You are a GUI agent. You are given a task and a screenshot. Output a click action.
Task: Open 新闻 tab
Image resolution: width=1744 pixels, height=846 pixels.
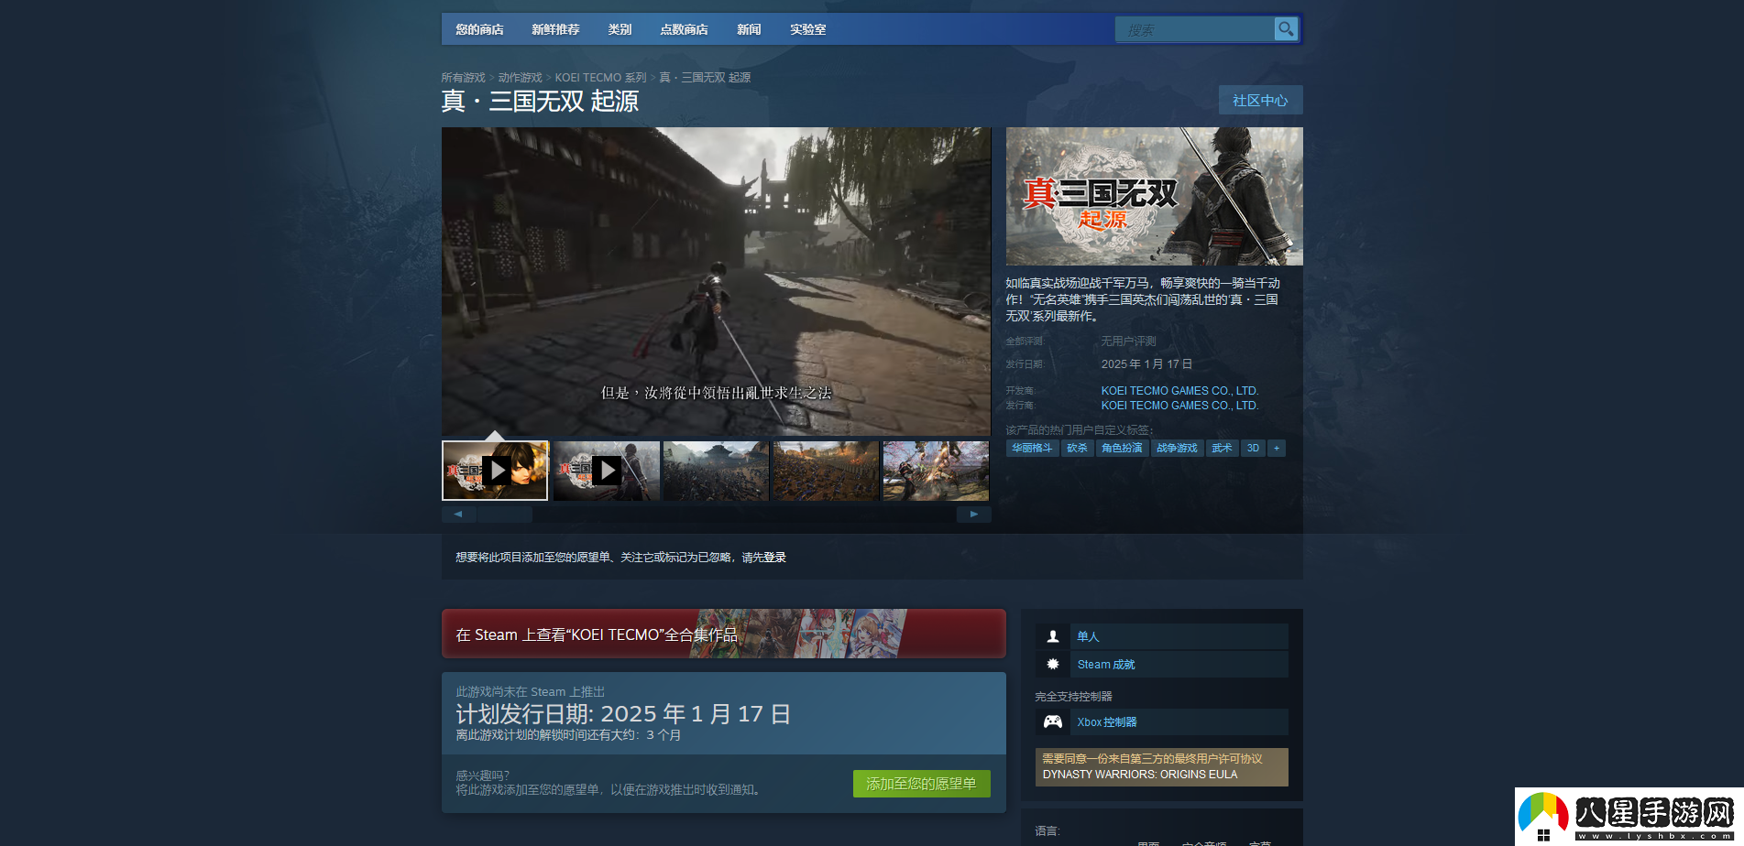pyautogui.click(x=749, y=29)
